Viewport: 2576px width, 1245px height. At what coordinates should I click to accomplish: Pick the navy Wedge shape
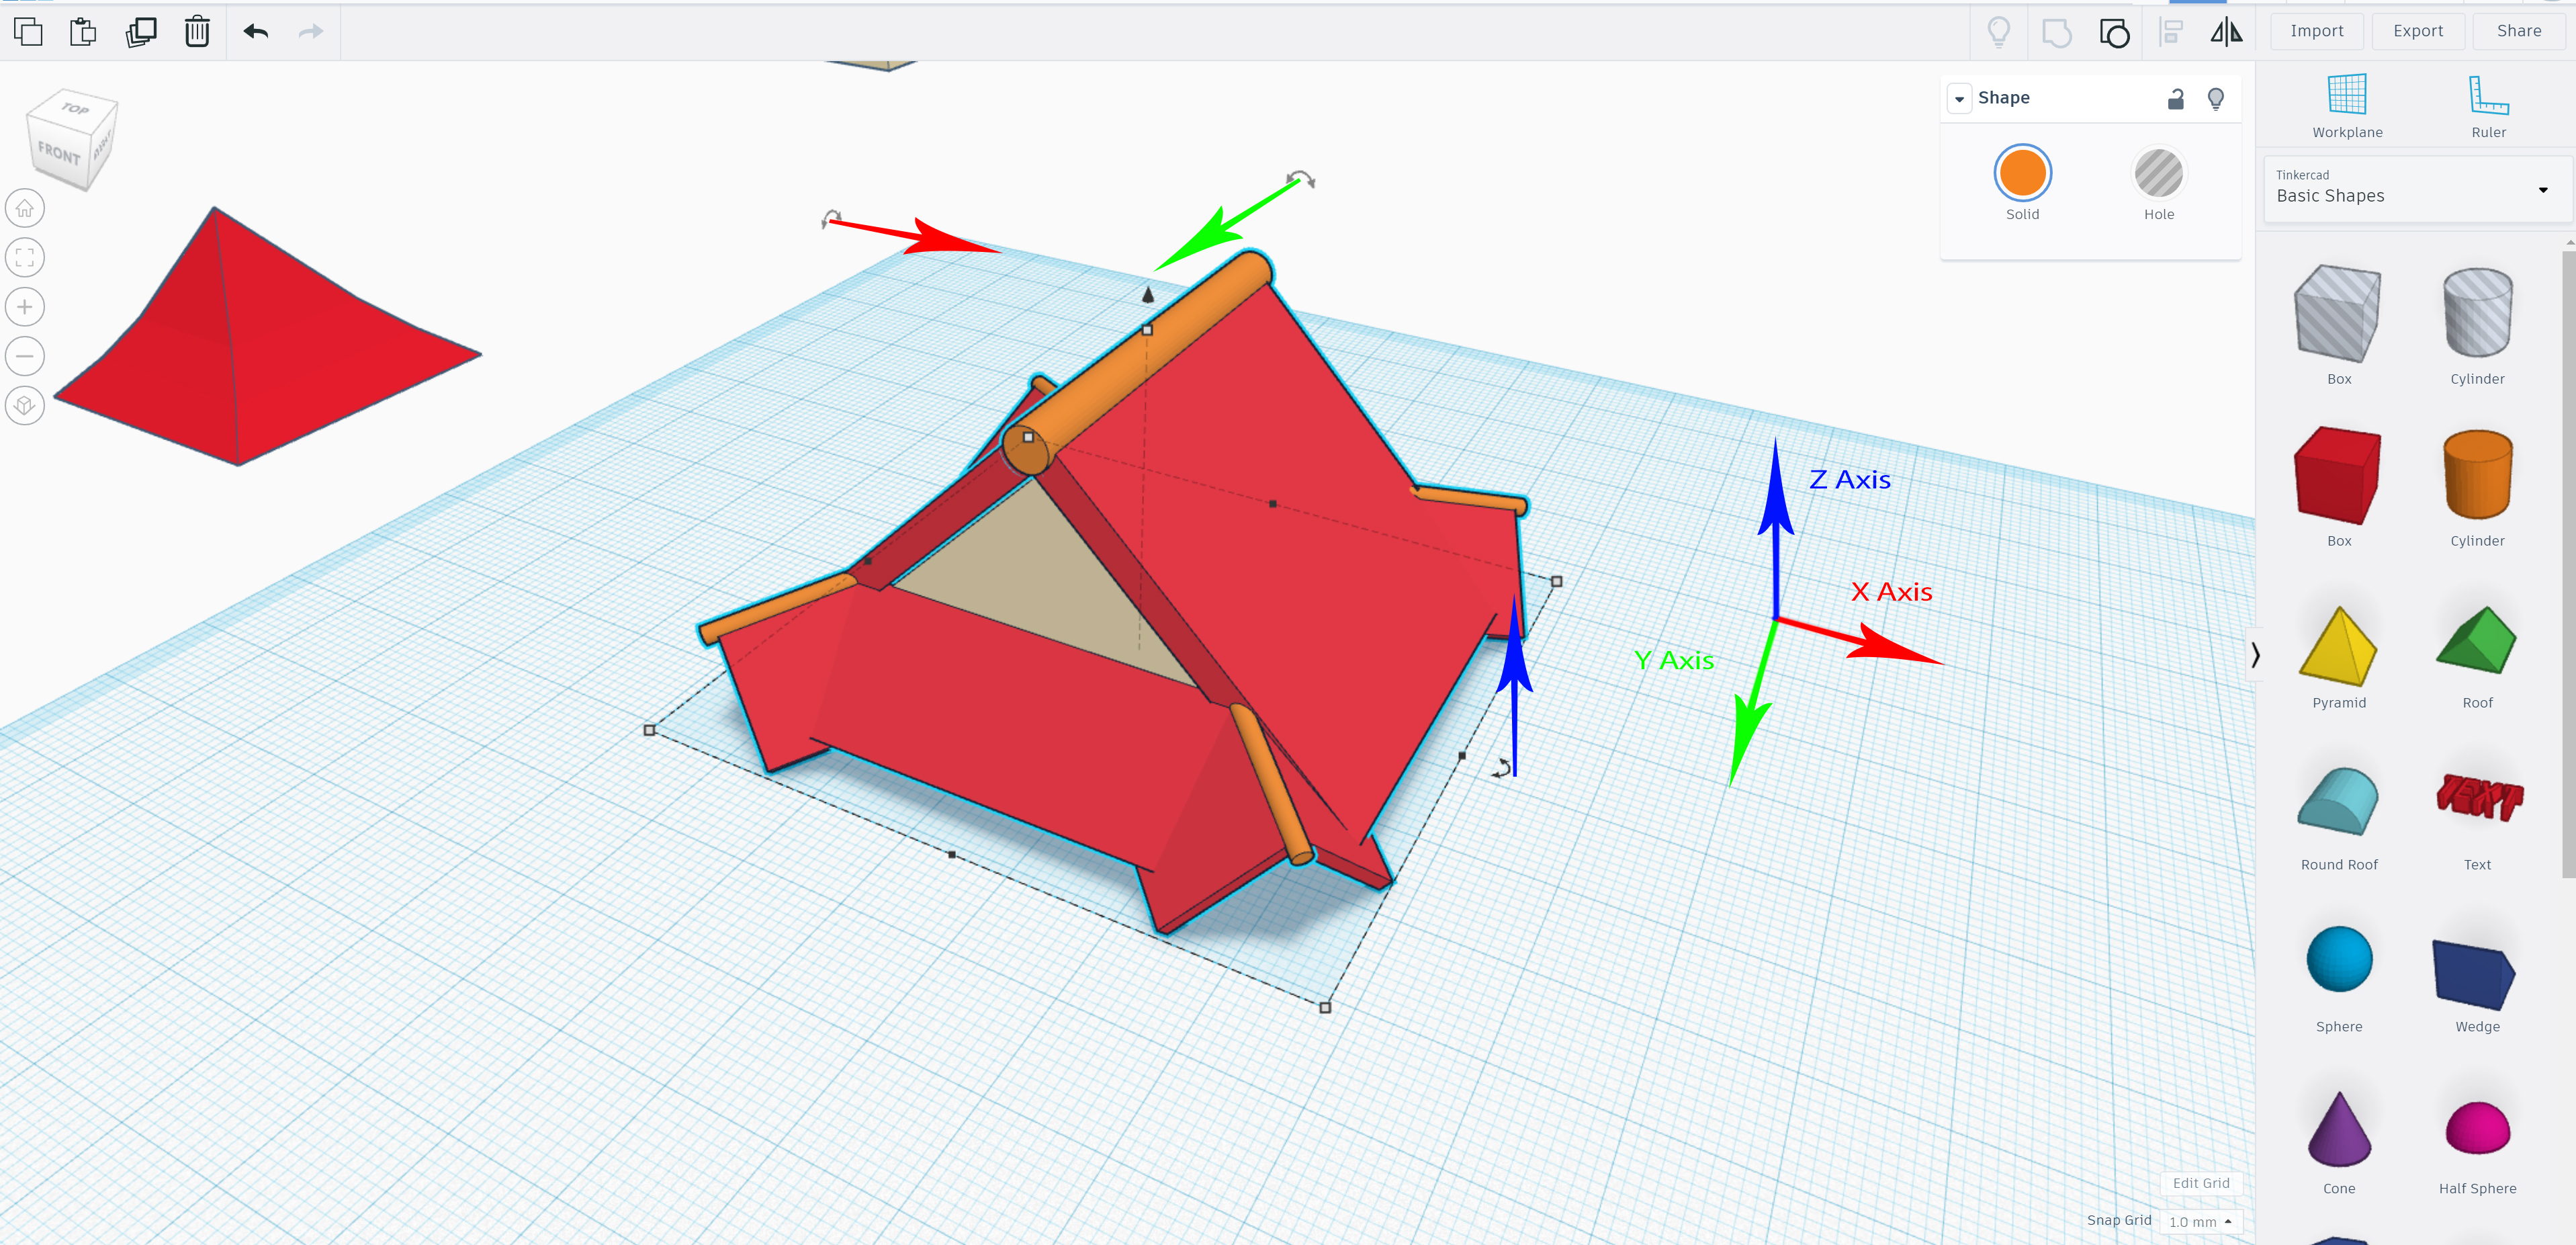tap(2474, 974)
